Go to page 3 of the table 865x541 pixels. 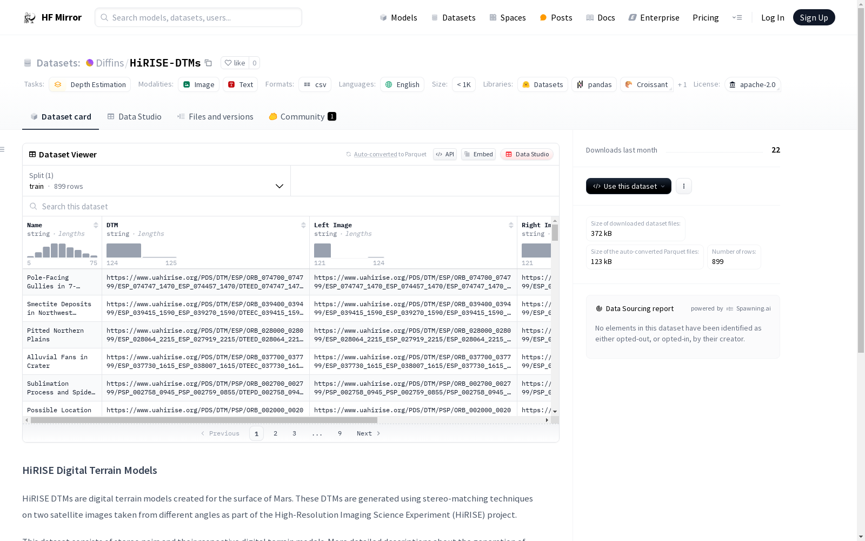coord(294,433)
